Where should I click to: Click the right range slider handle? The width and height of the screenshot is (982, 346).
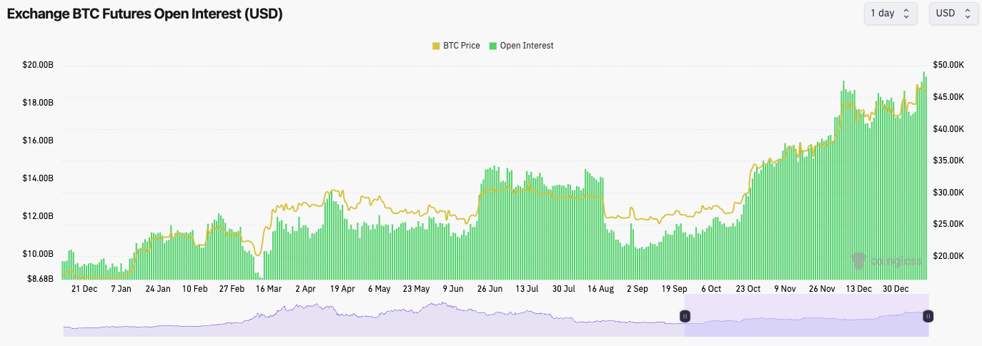click(x=928, y=316)
